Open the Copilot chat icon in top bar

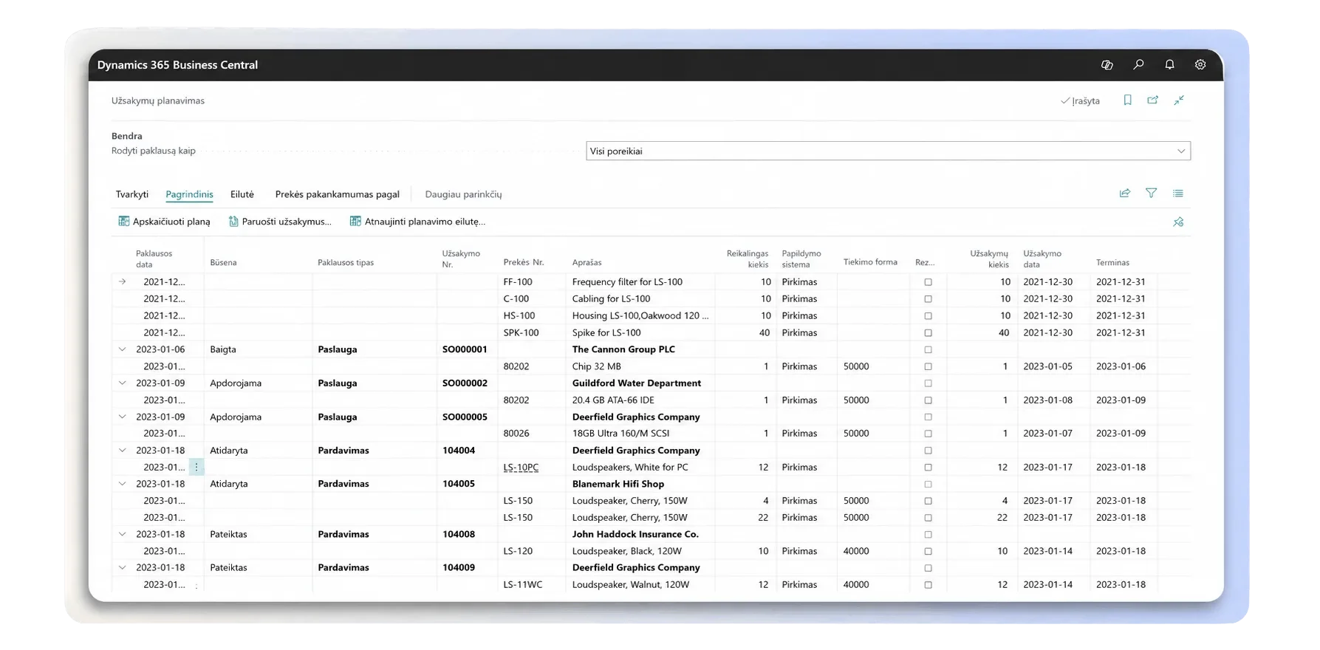click(x=1107, y=65)
